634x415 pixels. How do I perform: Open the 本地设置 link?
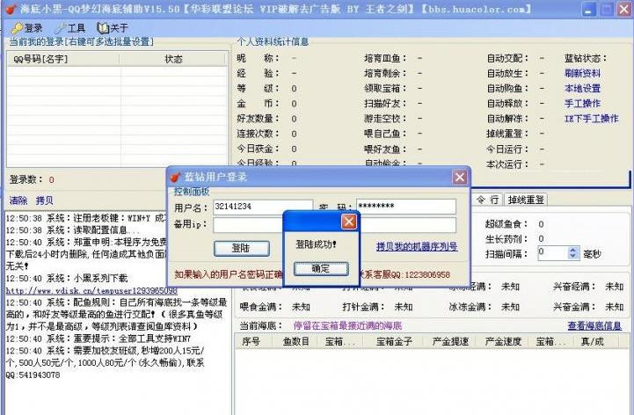582,88
